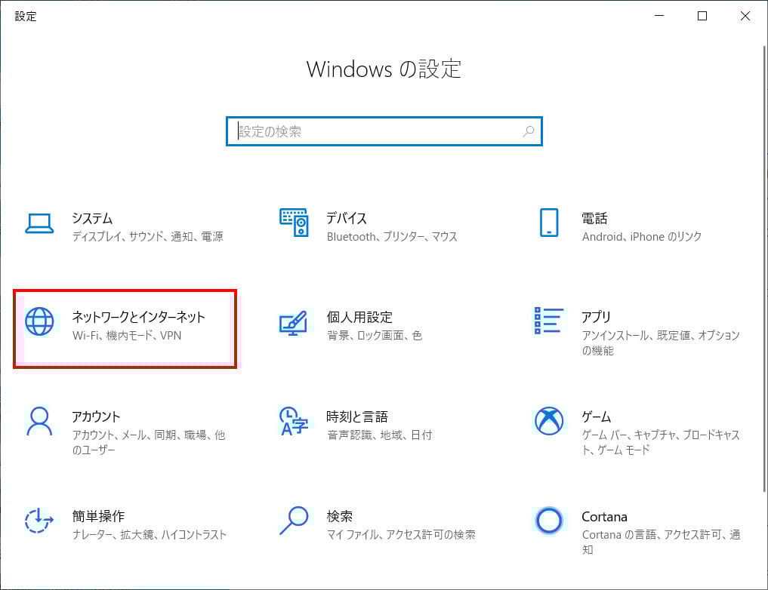Click text ゲーム バー、キャプチャ、ブロードキャスト
The width and height of the screenshot is (768, 590).
tap(661, 442)
